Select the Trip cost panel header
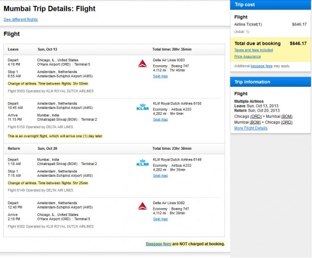This screenshot has width=312, height=258. click(271, 5)
